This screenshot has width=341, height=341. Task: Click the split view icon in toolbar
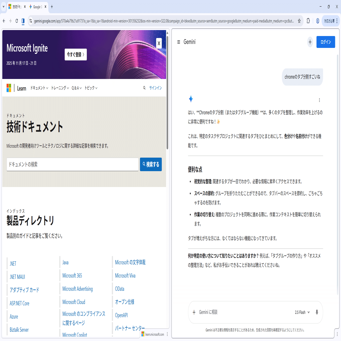point(23,21)
